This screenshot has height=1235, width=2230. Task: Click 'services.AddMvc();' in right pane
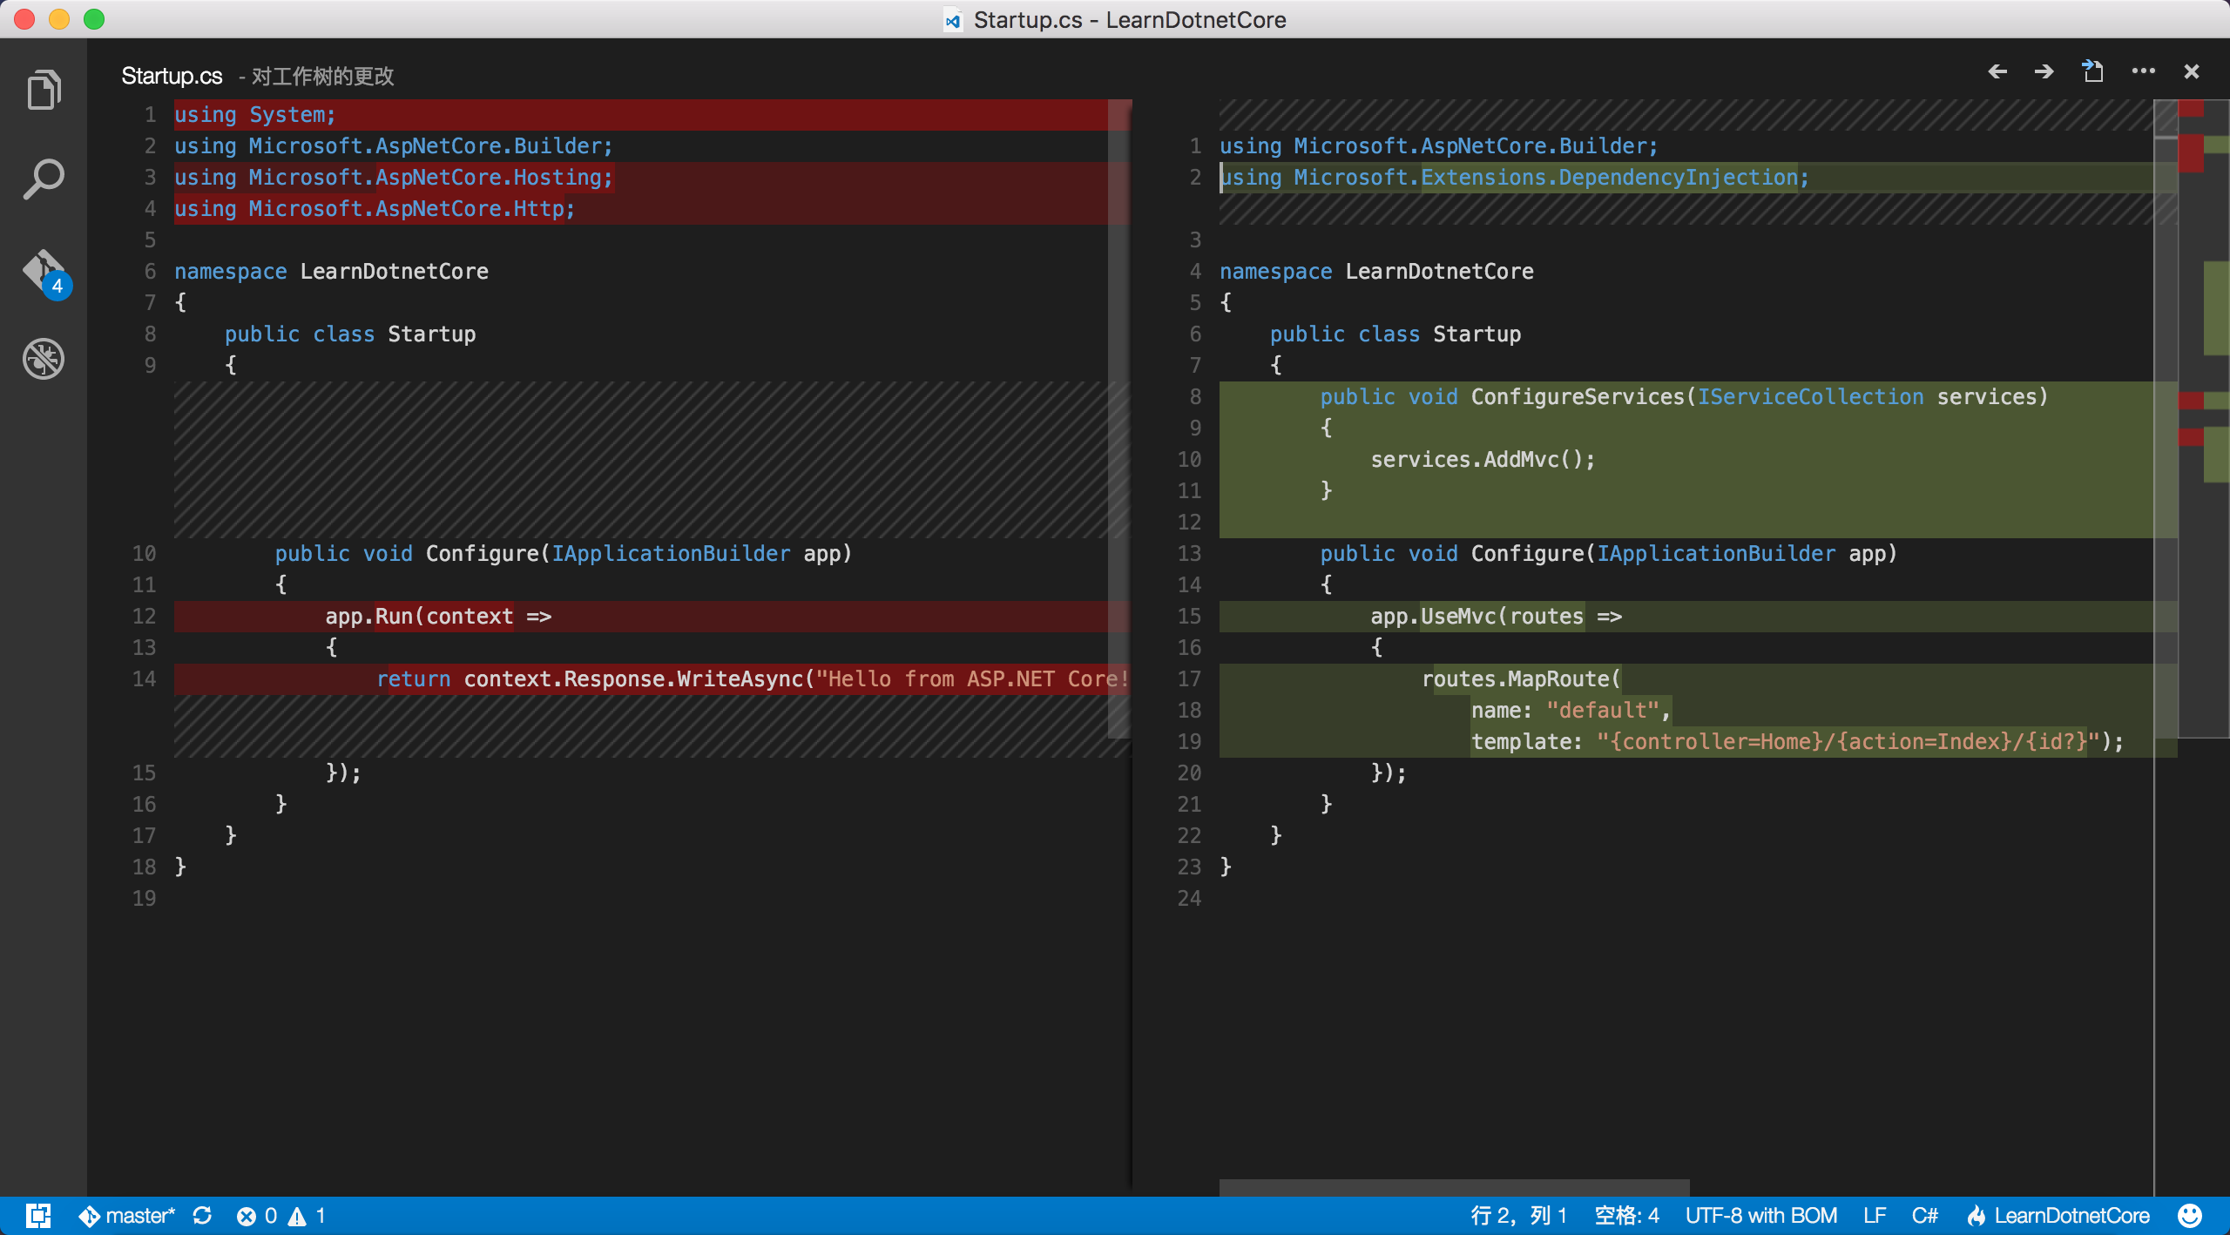[x=1483, y=460]
